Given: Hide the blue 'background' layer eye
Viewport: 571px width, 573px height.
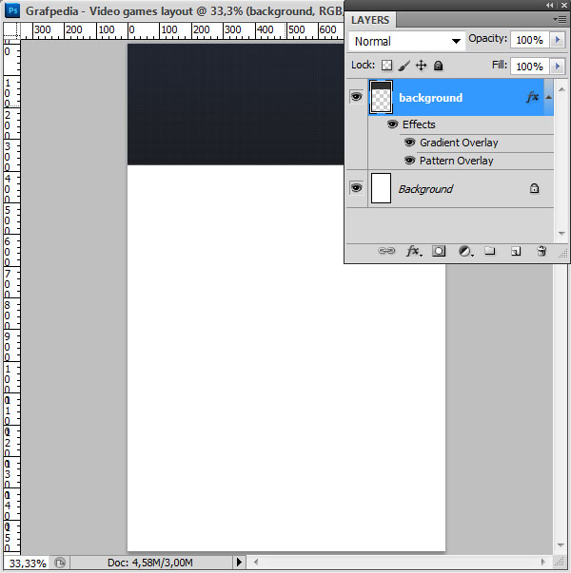Looking at the screenshot, I should click(x=356, y=97).
